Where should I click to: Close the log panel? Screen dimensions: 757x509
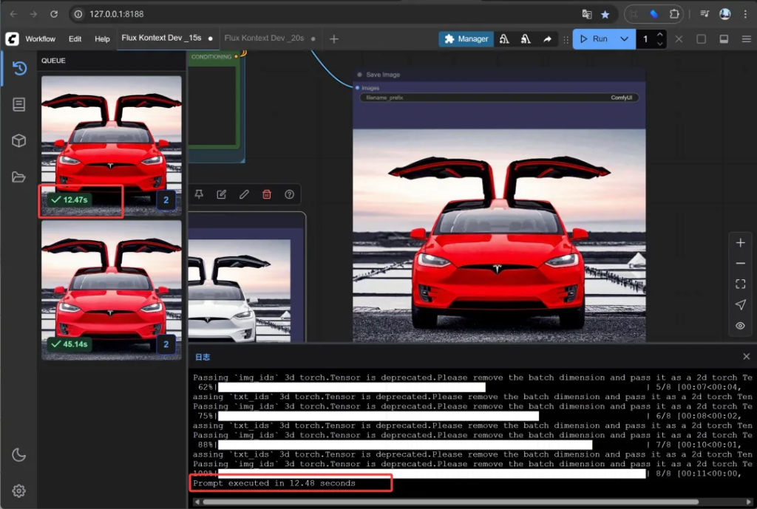(747, 357)
